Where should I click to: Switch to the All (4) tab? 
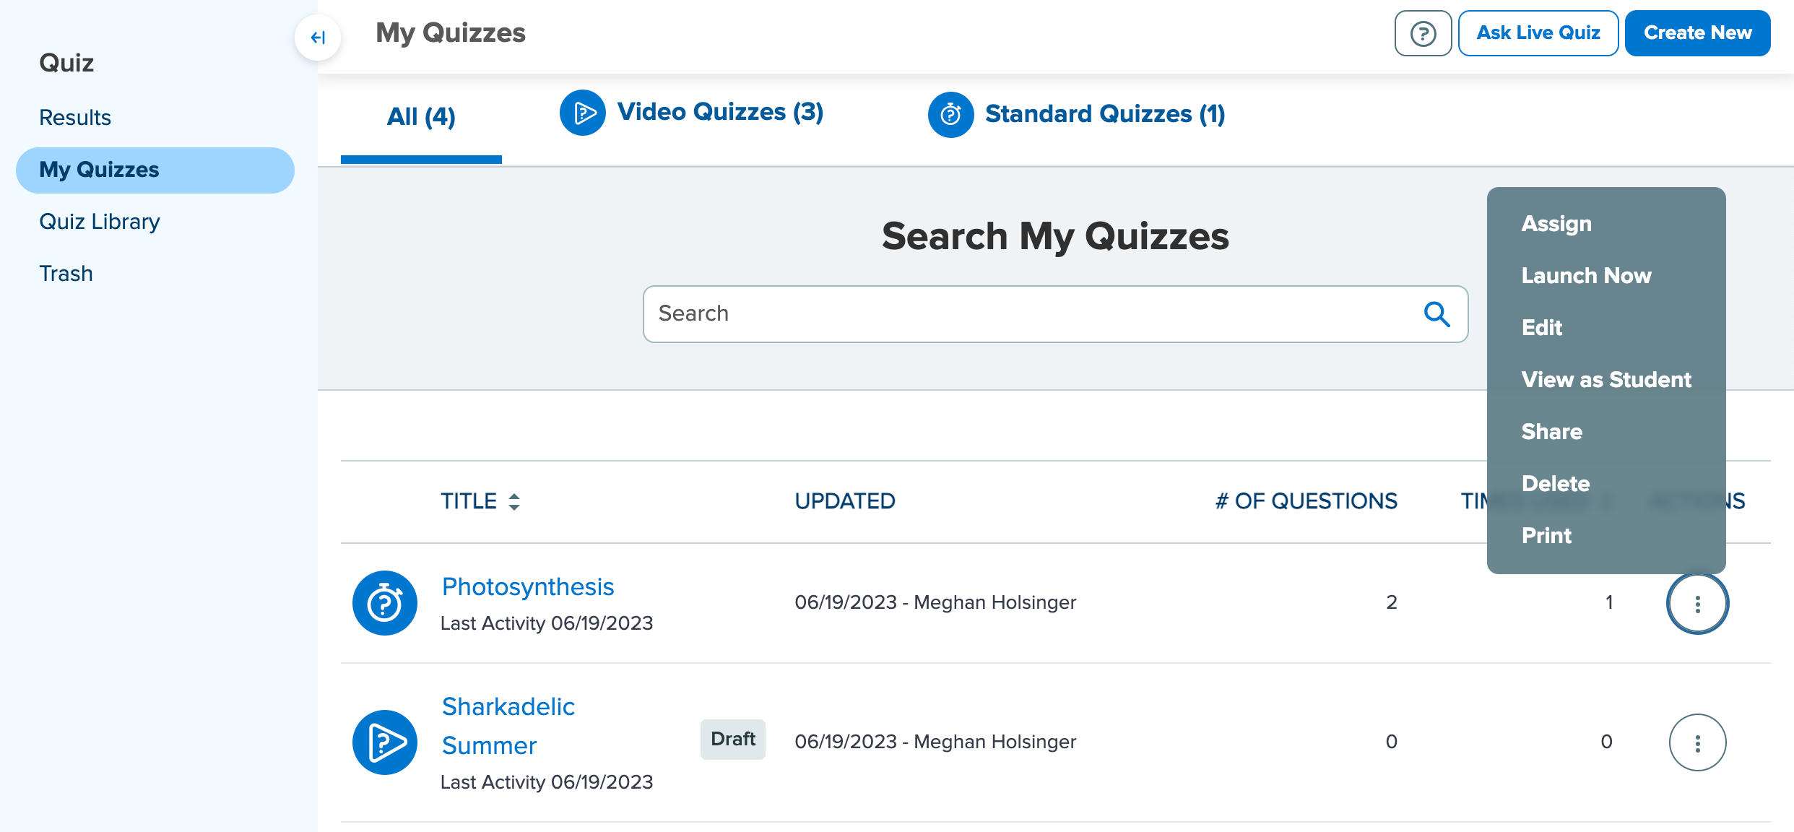coord(420,116)
